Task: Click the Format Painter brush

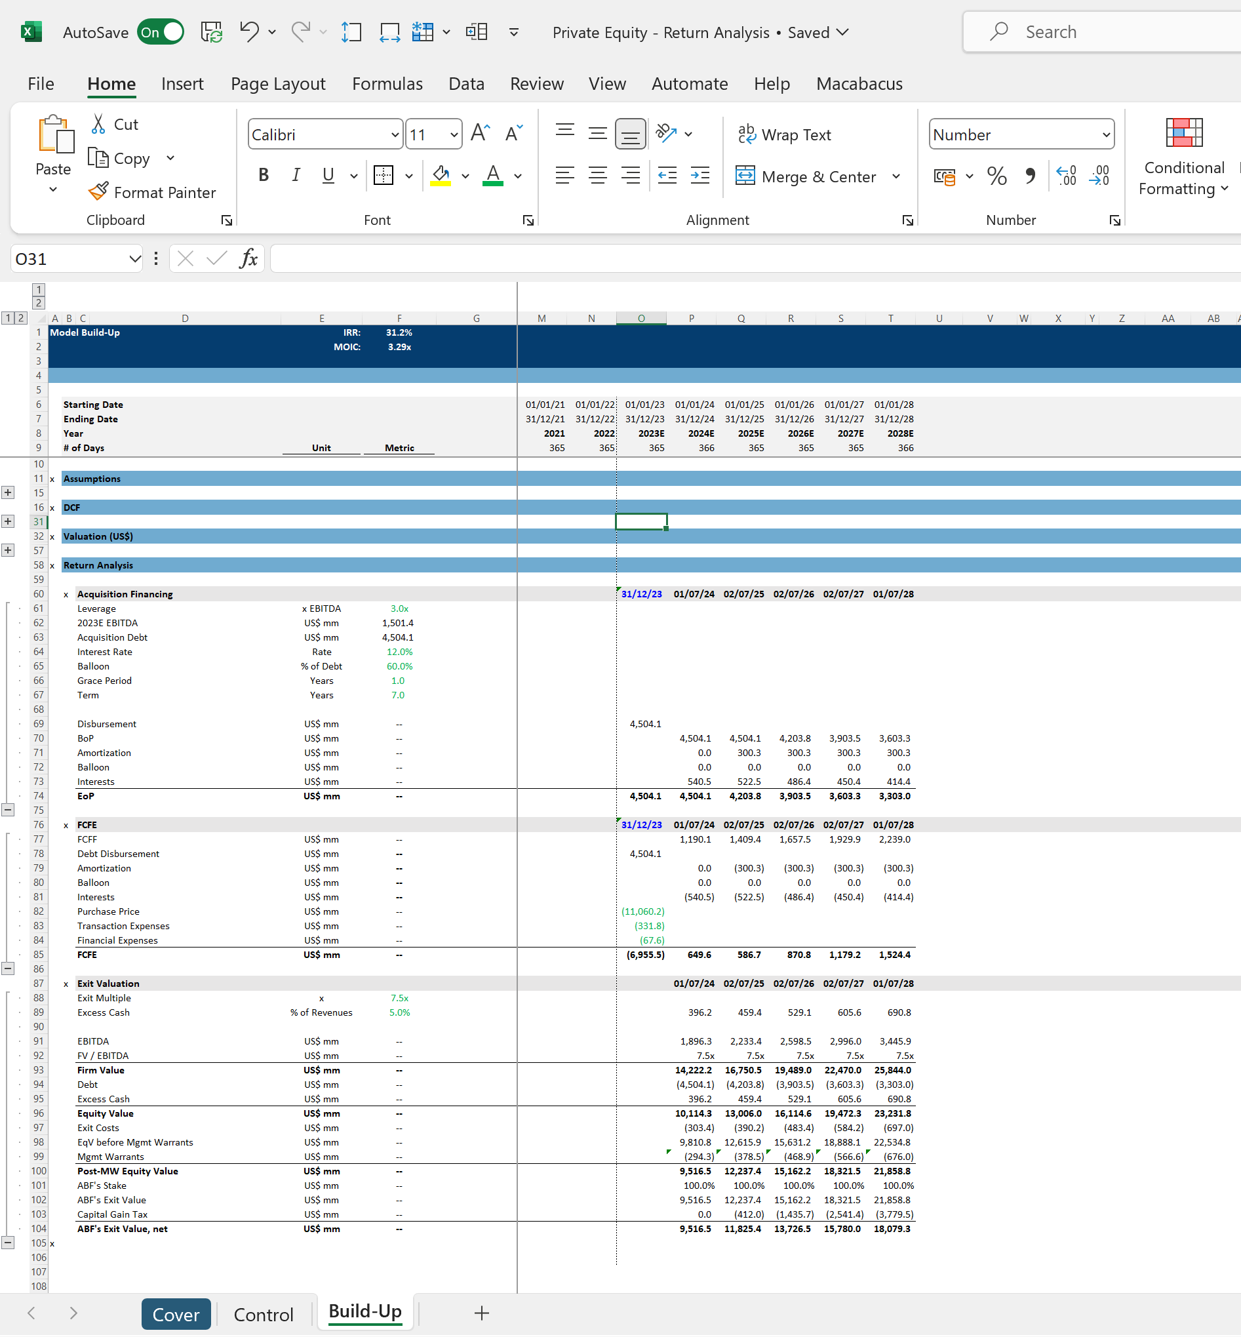Action: [x=99, y=192]
